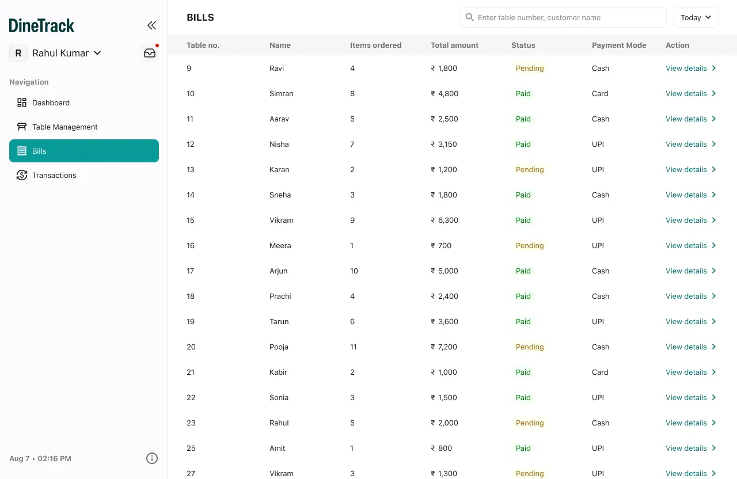This screenshot has height=479, width=737.
Task: Click the Status column header
Action: [x=523, y=45]
